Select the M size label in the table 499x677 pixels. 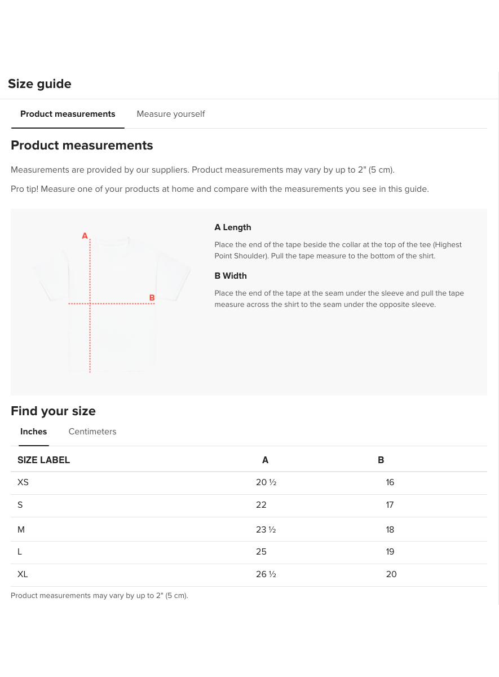21,529
